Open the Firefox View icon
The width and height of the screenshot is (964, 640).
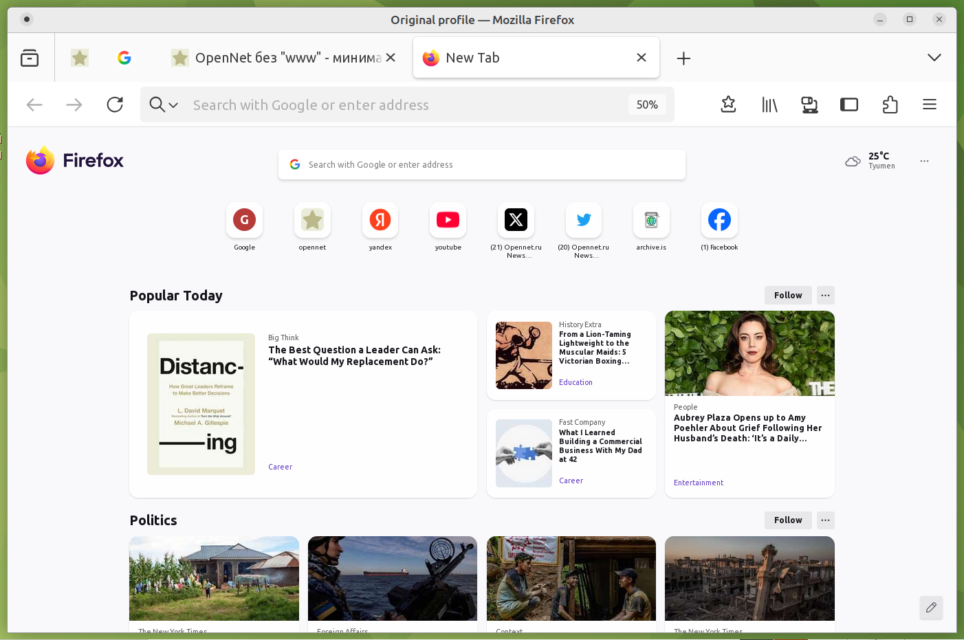(30, 58)
